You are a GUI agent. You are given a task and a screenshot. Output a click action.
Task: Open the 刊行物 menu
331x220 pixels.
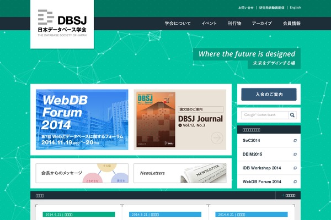pyautogui.click(x=234, y=23)
